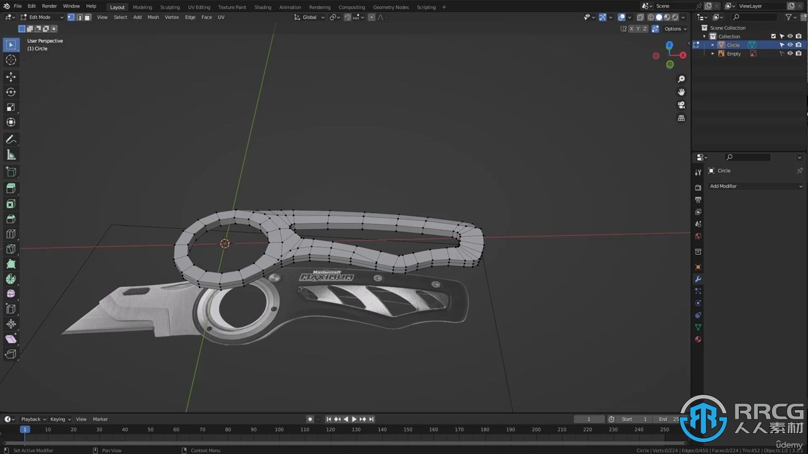Expand the Empty object in outliner
The image size is (808, 454).
[x=713, y=54]
